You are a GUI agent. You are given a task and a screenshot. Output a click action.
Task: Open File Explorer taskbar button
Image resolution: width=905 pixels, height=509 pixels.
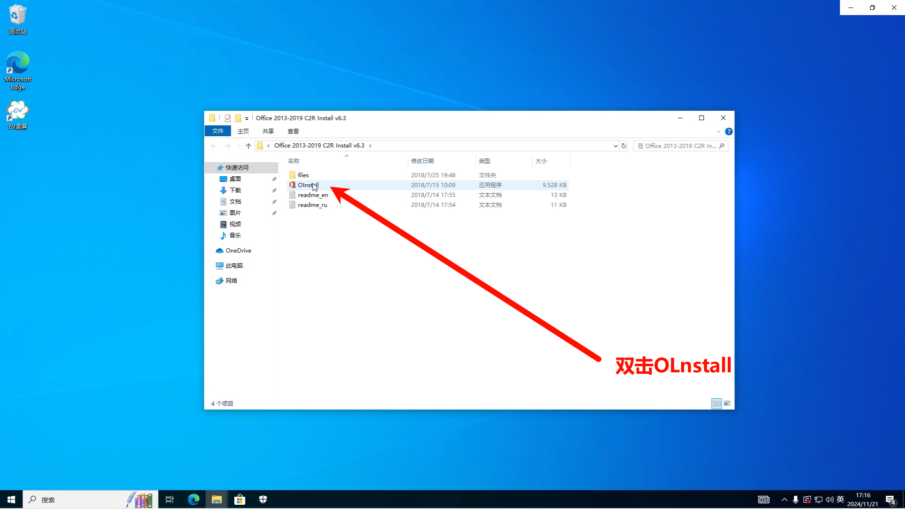pos(216,500)
